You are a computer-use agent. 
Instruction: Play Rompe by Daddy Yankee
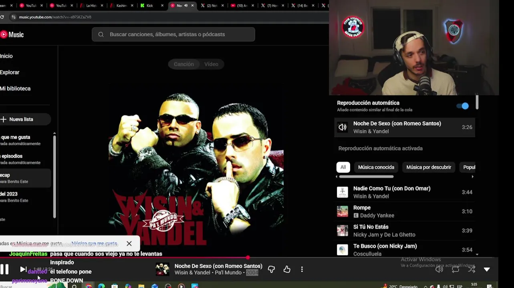click(x=405, y=211)
